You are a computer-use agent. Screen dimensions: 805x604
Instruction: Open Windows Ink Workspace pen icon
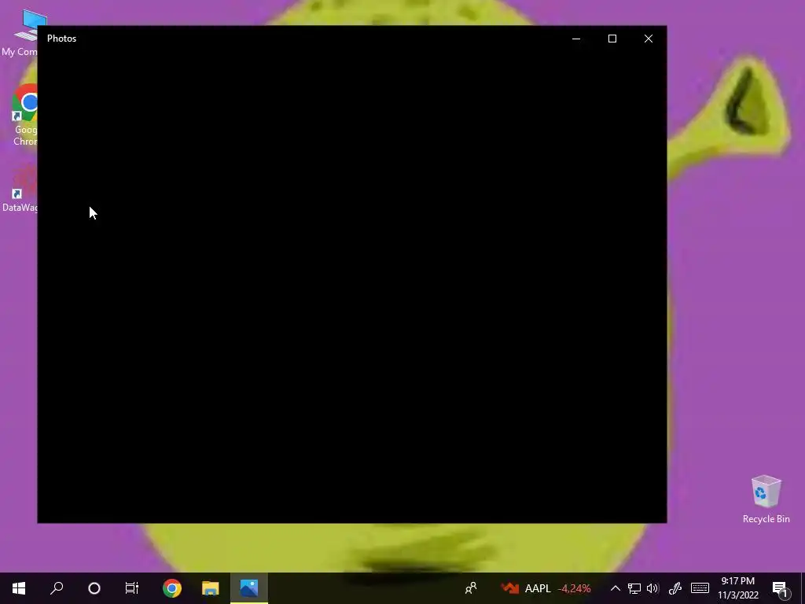[x=675, y=588]
